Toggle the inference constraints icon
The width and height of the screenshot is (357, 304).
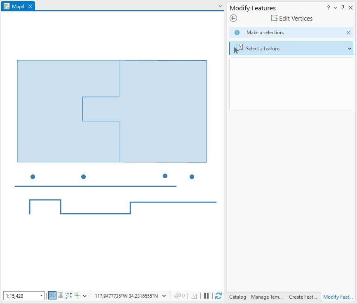coord(68,296)
